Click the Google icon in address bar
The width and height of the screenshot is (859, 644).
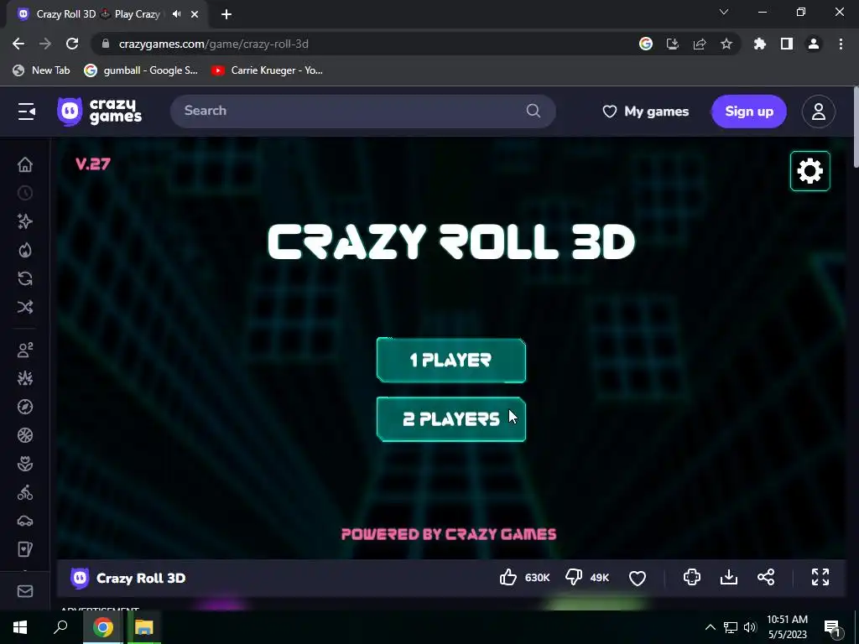[646, 44]
